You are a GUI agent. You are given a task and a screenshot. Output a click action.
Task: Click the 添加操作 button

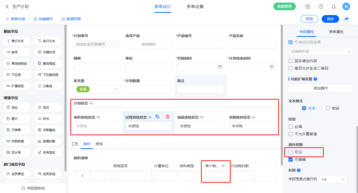click(x=320, y=88)
